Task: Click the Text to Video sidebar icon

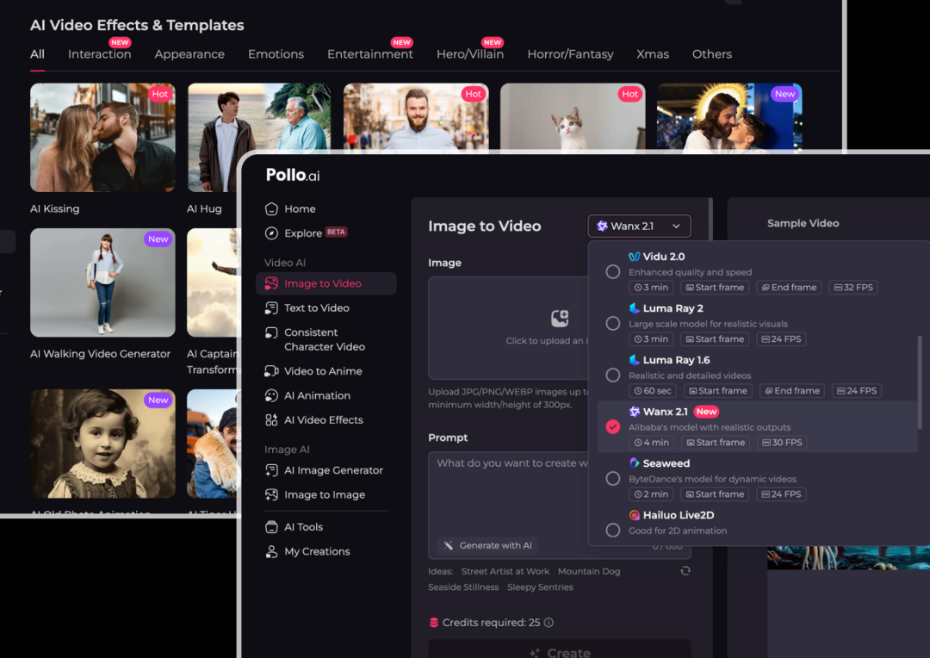Action: [x=271, y=308]
